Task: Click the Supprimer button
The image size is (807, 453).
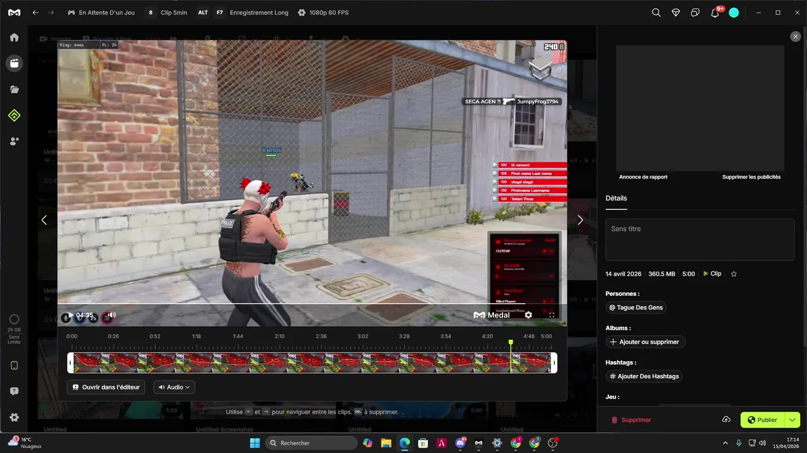Action: pos(631,420)
